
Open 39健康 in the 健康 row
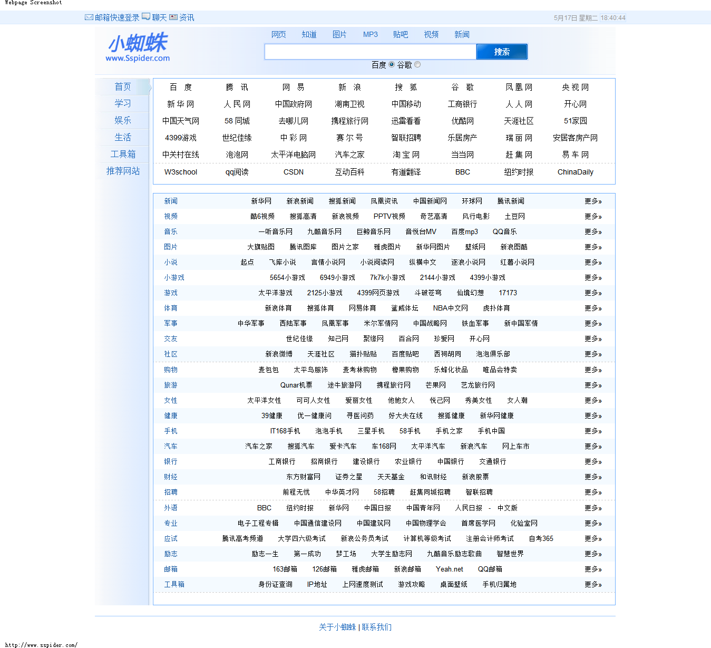click(272, 416)
